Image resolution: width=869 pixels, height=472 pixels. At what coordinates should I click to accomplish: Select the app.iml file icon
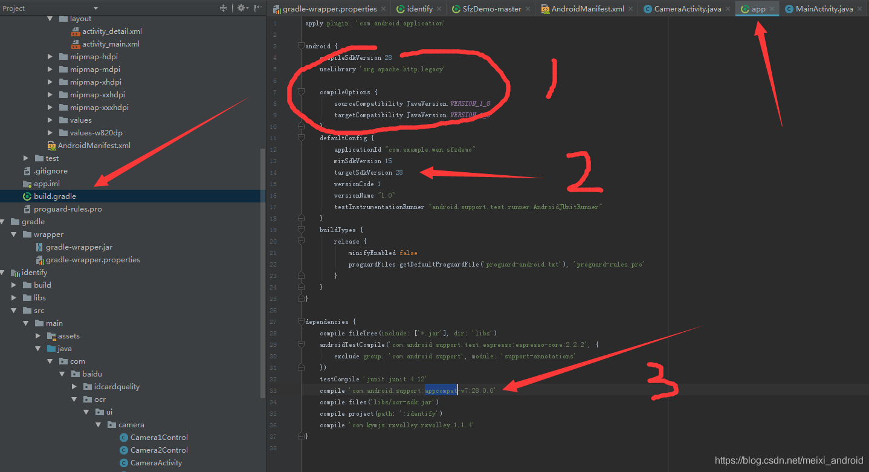click(x=27, y=184)
